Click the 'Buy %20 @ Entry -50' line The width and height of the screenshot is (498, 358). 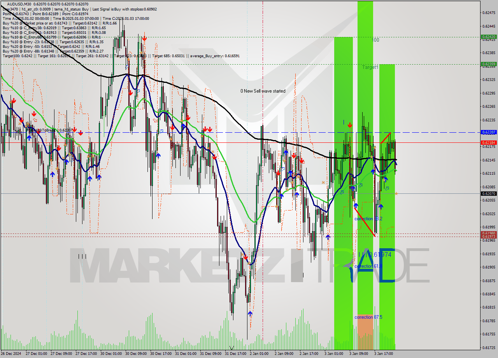52,46
